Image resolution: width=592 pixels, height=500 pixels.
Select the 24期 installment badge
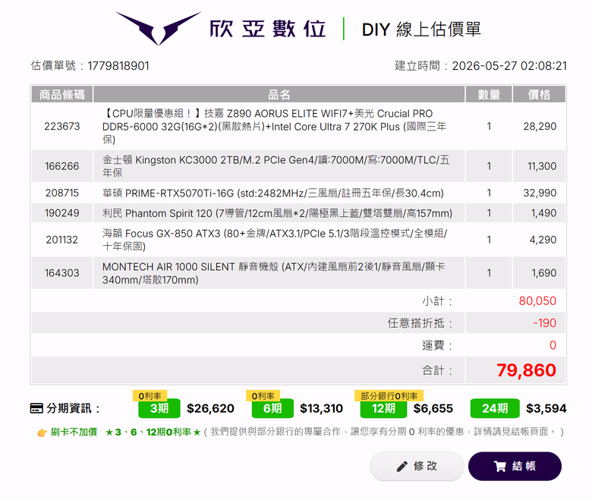pos(495,408)
